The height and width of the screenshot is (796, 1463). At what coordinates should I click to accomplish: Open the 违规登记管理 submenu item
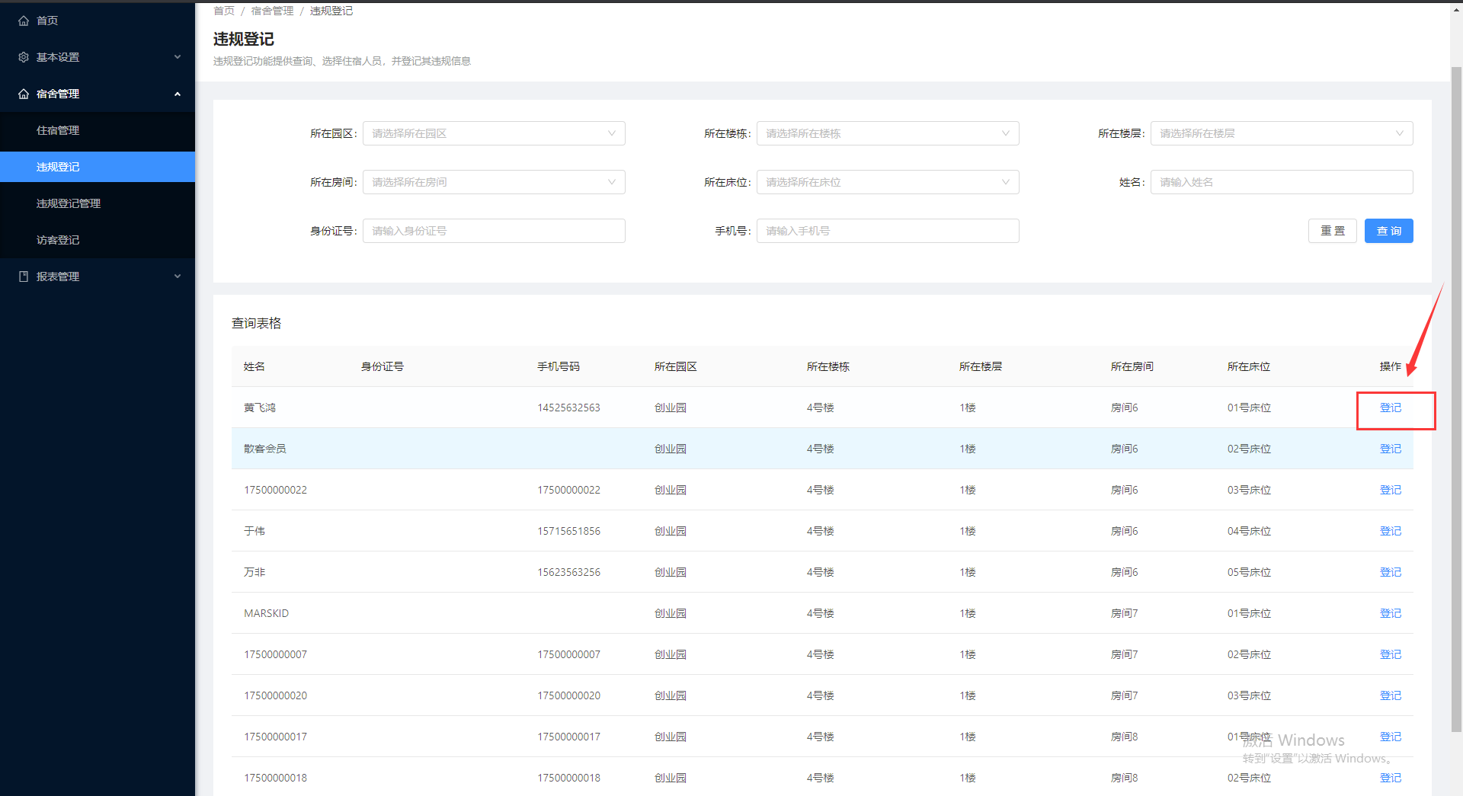click(x=98, y=203)
